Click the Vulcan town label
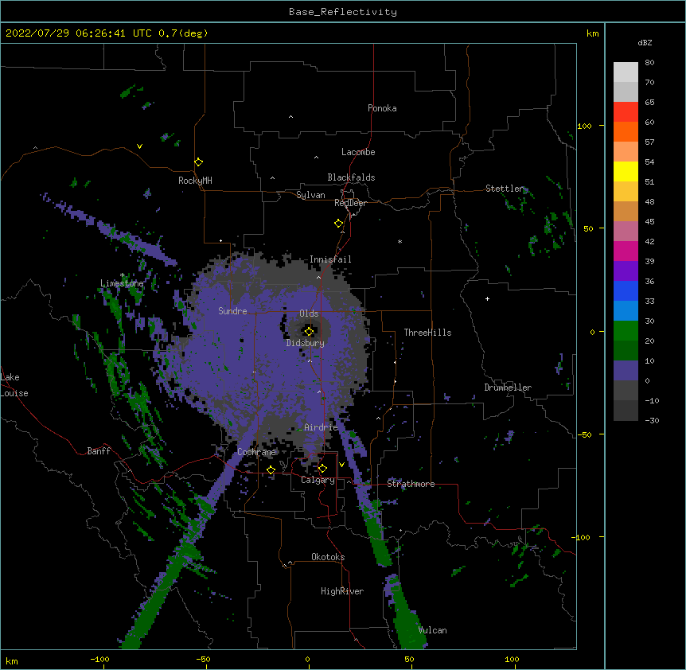 [x=432, y=630]
